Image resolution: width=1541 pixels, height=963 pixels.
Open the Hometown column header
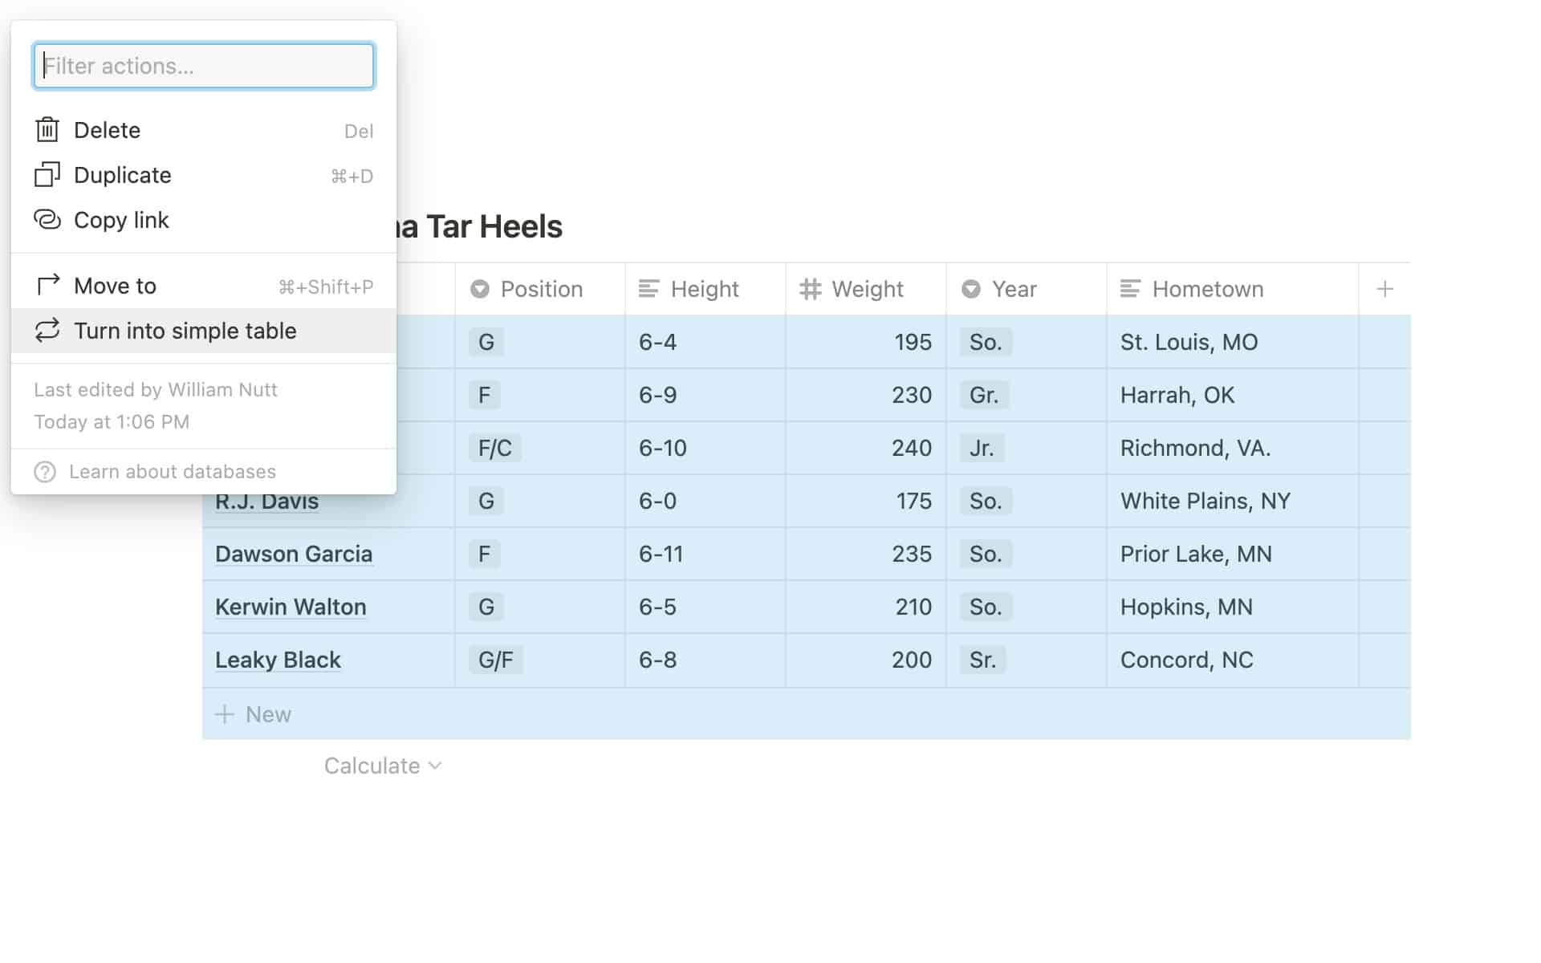1207,289
